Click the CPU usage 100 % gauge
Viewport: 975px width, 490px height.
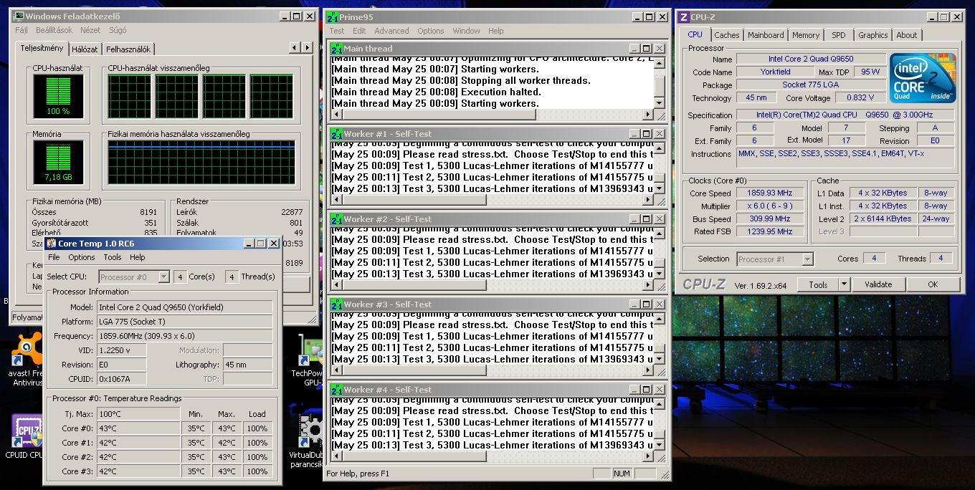58,97
